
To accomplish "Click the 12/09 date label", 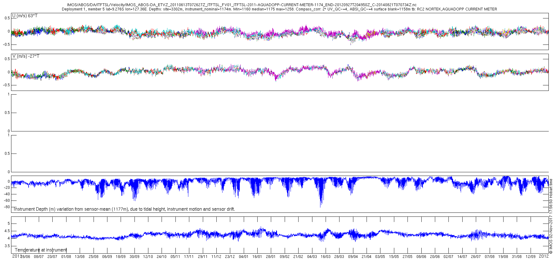I will point(531,257).
